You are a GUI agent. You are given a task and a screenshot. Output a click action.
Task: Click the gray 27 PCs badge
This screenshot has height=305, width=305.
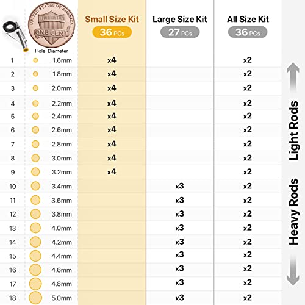click(180, 32)
